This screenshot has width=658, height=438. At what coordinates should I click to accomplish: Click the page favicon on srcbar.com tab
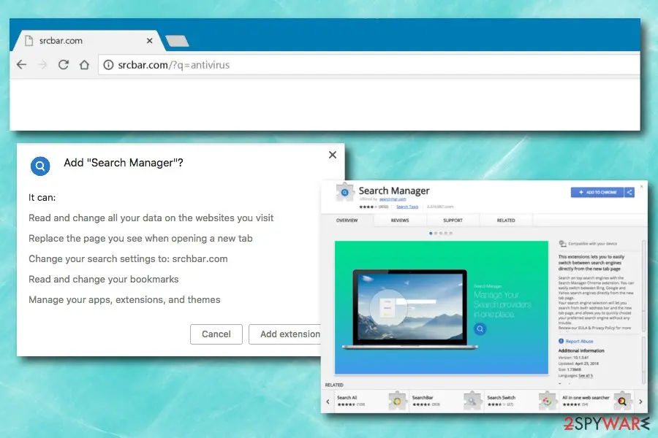point(29,41)
